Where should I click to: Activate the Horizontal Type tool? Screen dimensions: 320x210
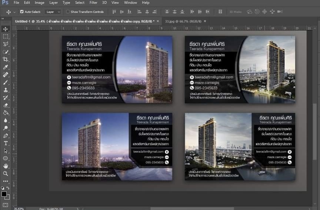(6, 143)
